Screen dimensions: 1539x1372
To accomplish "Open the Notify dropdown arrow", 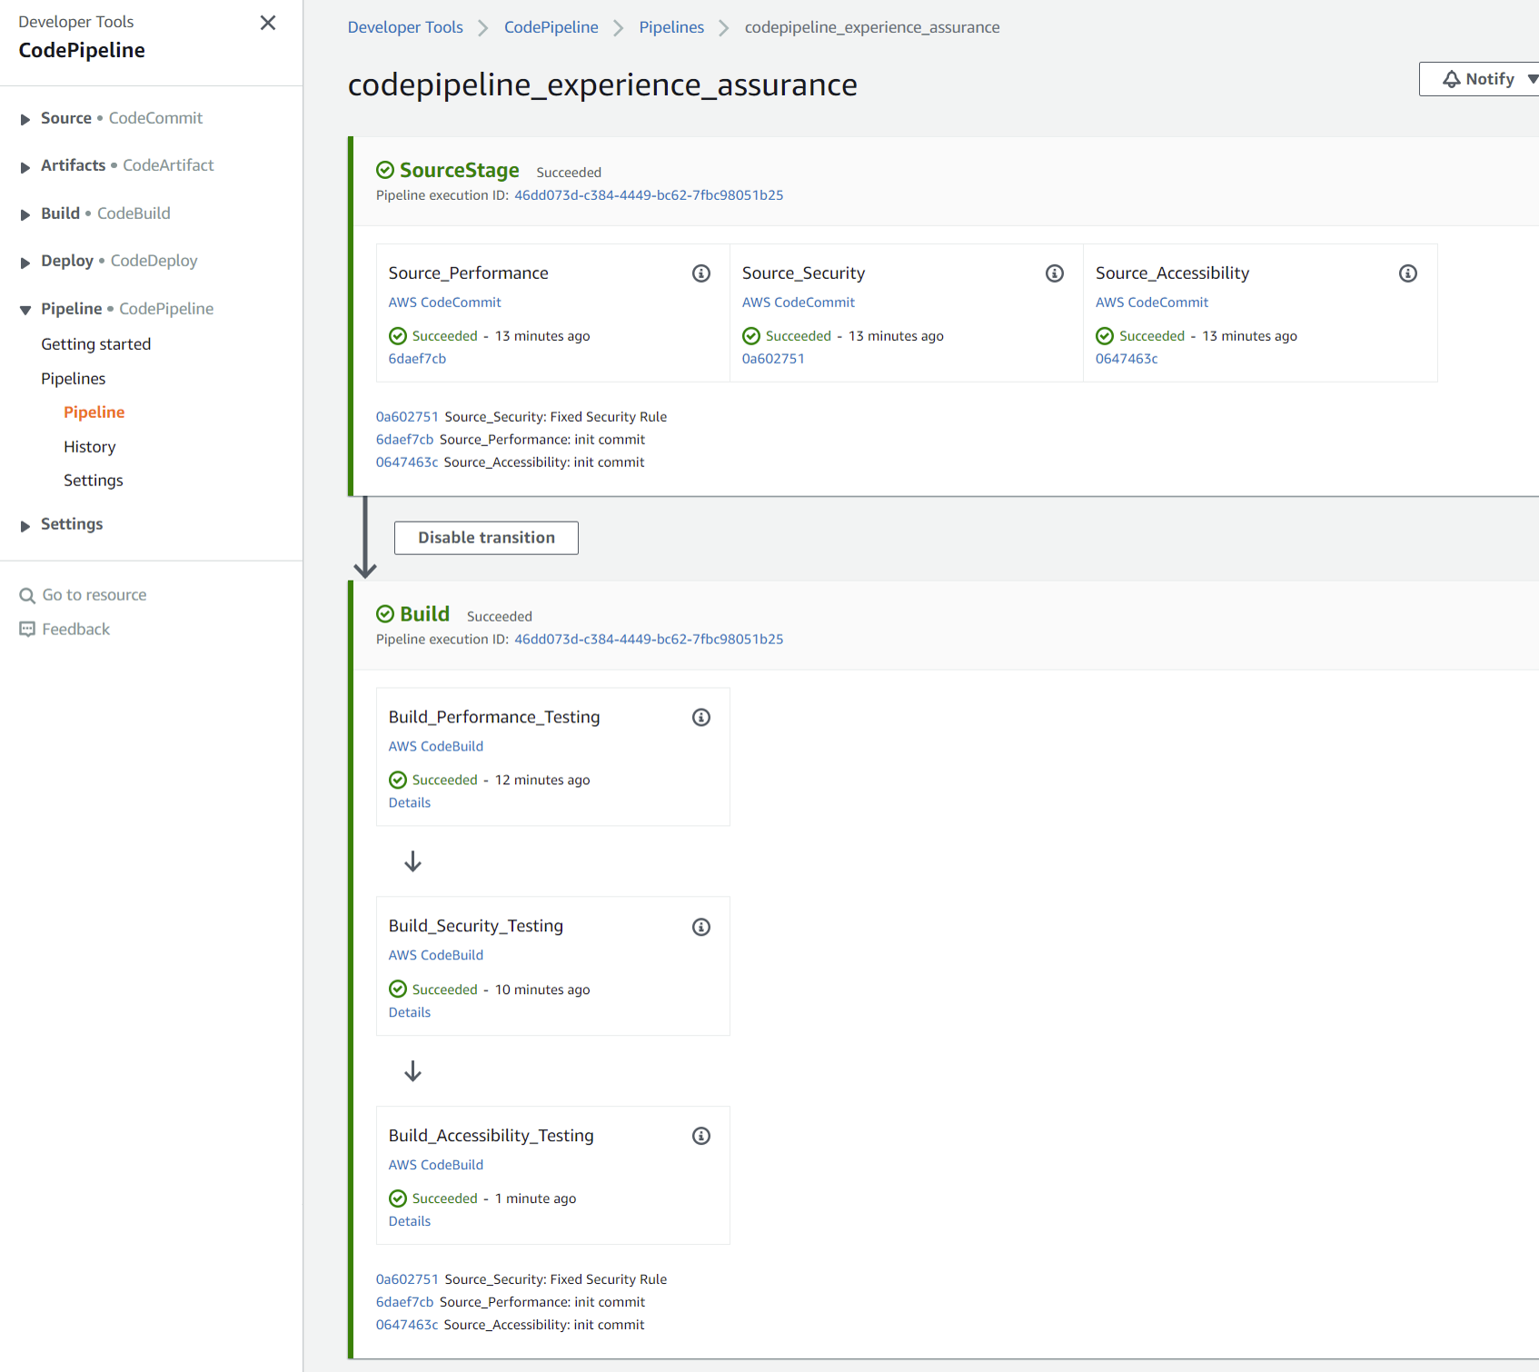I will click(x=1532, y=79).
